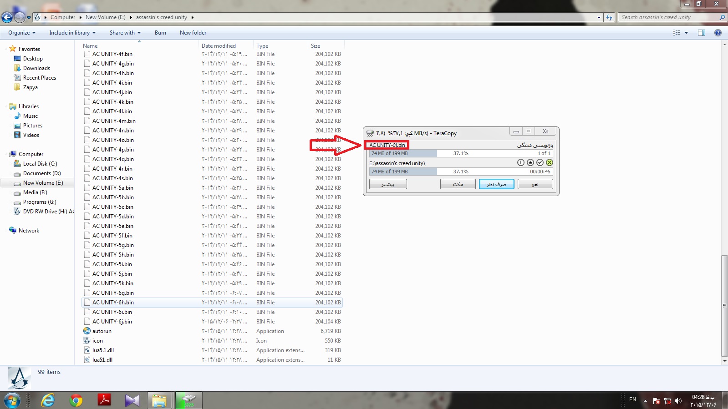Select file AC UNITY-6j.bin in the list
Image resolution: width=728 pixels, height=409 pixels.
point(112,322)
